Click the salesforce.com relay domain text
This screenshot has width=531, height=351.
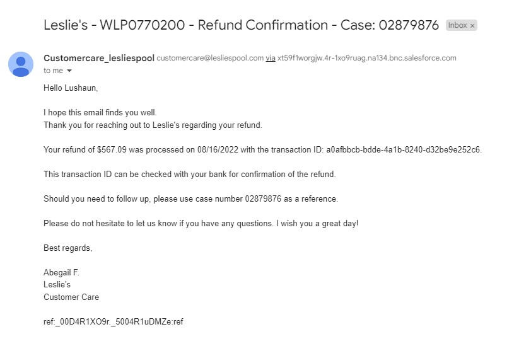(367, 58)
